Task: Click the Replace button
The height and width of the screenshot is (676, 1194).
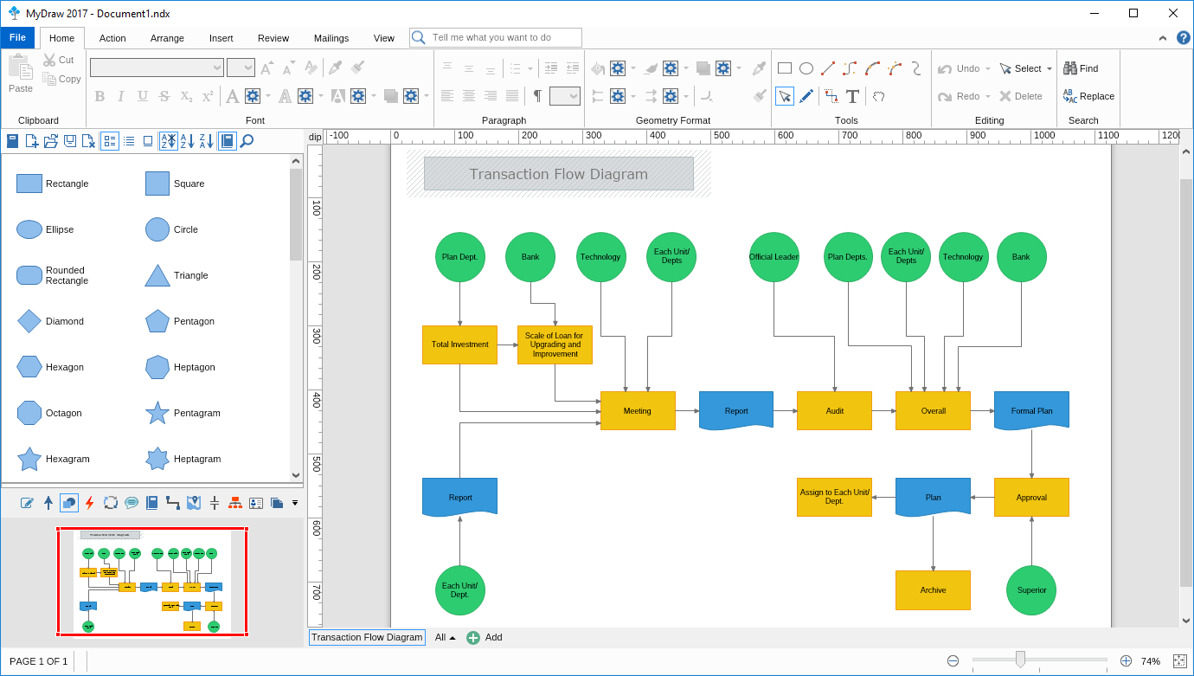Action: click(x=1088, y=96)
